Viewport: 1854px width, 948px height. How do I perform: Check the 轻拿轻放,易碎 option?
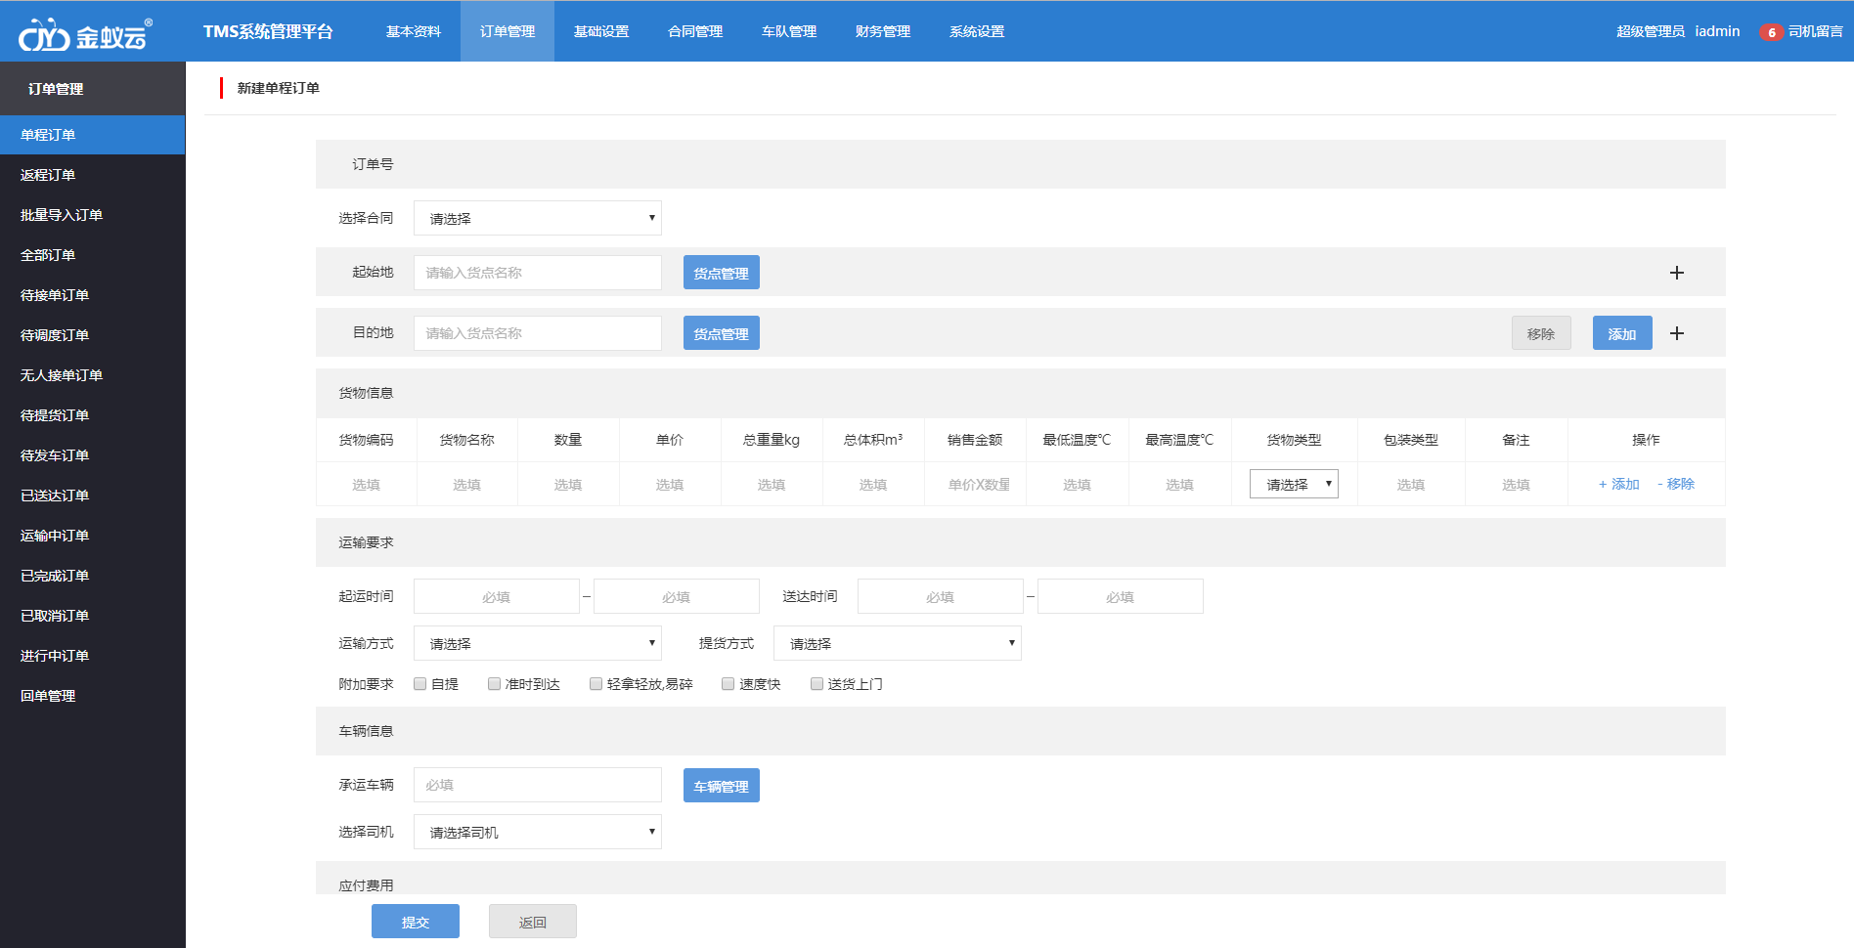(x=596, y=684)
